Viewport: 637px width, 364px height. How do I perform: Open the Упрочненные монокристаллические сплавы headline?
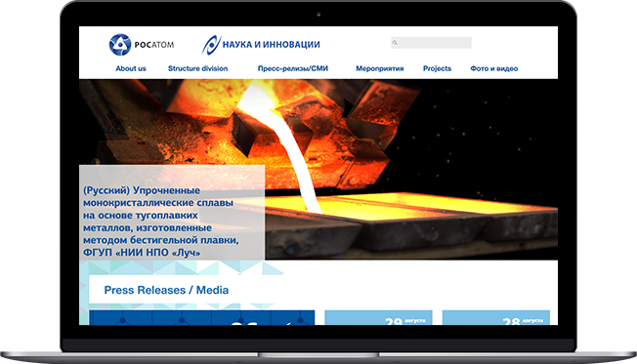coord(161,222)
